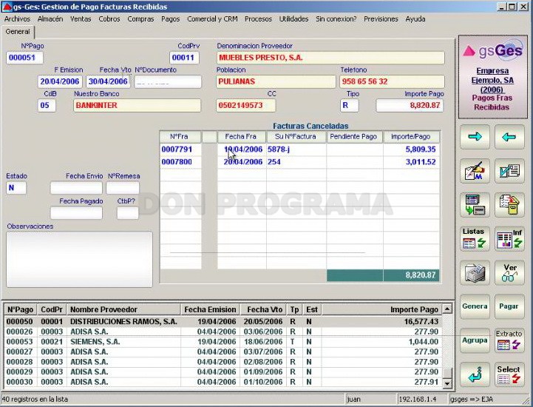Go to next record with right arrow
The width and height of the screenshot is (533, 407).
(475, 137)
